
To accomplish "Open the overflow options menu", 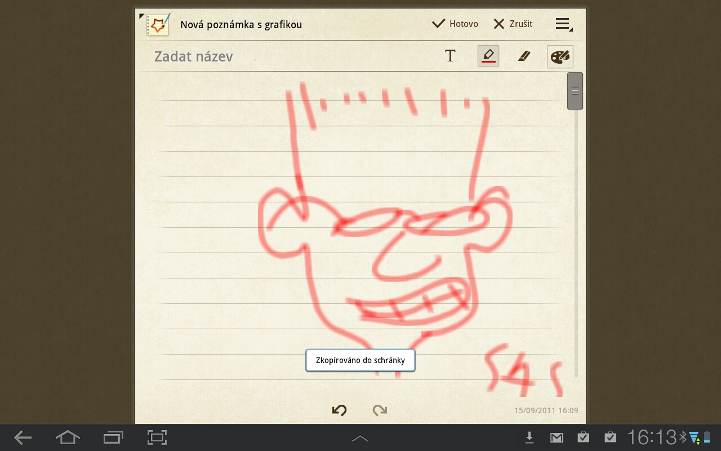I will [x=562, y=24].
